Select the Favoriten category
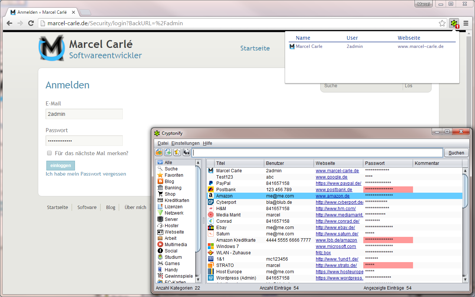This screenshot has height=297, width=475. tap(174, 175)
